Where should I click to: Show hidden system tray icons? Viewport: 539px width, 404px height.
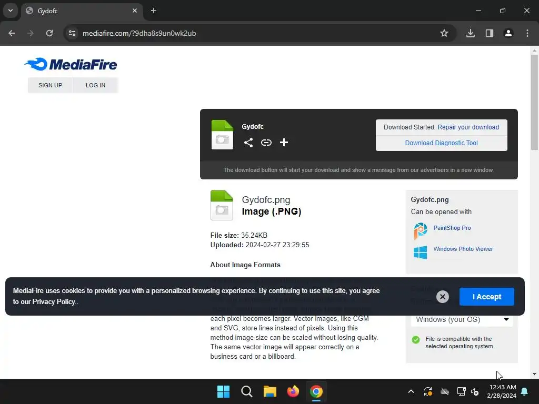[x=411, y=391]
